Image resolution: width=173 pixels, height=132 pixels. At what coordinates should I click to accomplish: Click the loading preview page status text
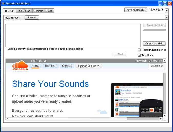pos(46,49)
